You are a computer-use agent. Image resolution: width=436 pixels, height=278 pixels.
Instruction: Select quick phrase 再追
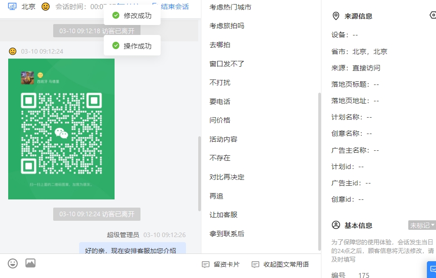[216, 196]
